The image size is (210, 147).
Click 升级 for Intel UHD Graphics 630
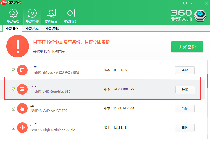click(185, 90)
